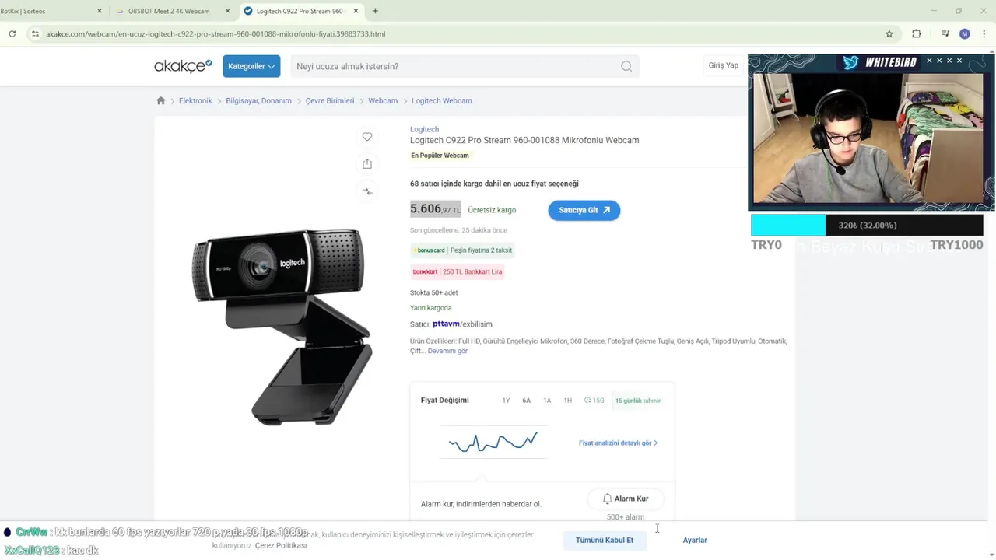Click the Yarın kargoda text
996x560 pixels.
431,308
